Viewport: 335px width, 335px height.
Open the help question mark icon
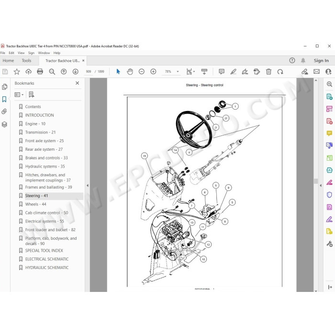click(292, 60)
